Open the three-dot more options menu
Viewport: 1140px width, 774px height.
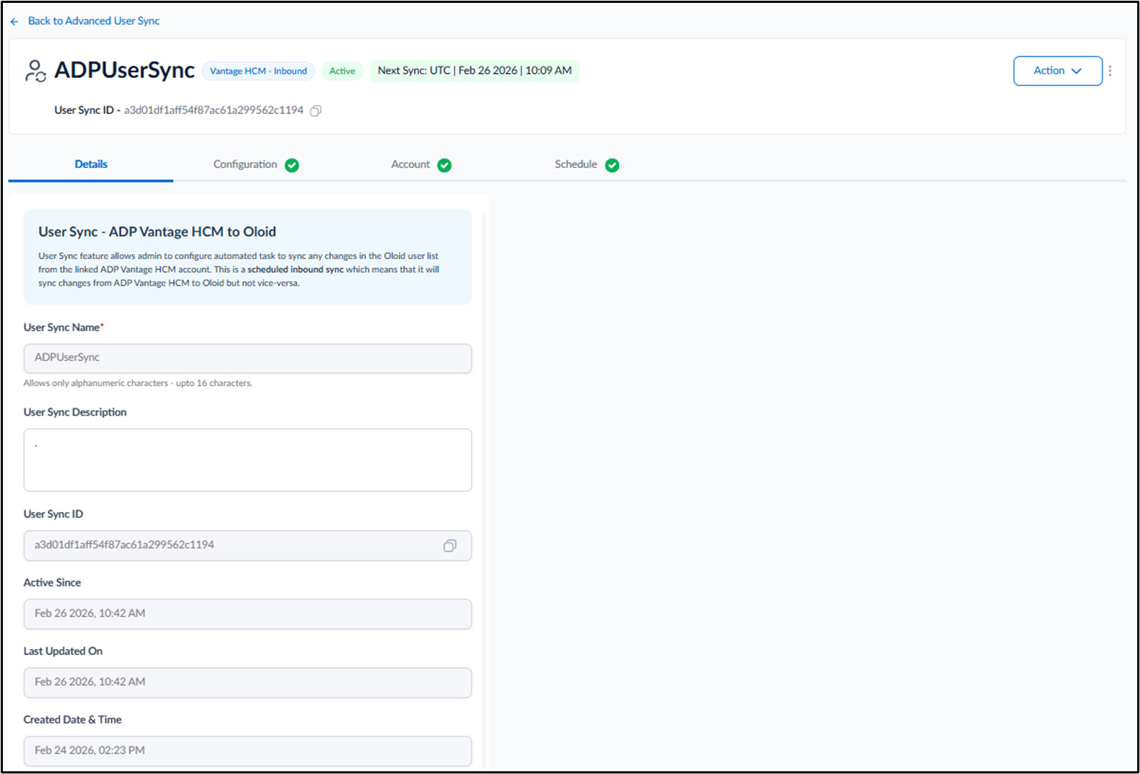point(1110,71)
